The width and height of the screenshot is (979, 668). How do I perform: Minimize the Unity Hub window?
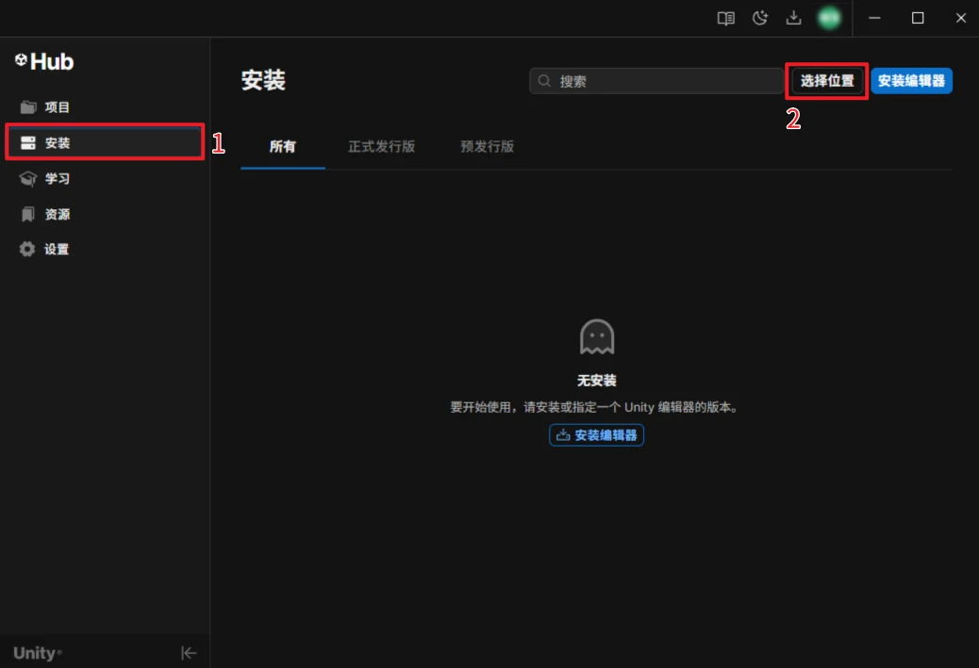tap(874, 18)
